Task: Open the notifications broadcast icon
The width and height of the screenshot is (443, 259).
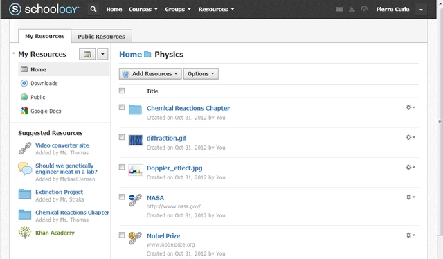Action: (x=364, y=9)
